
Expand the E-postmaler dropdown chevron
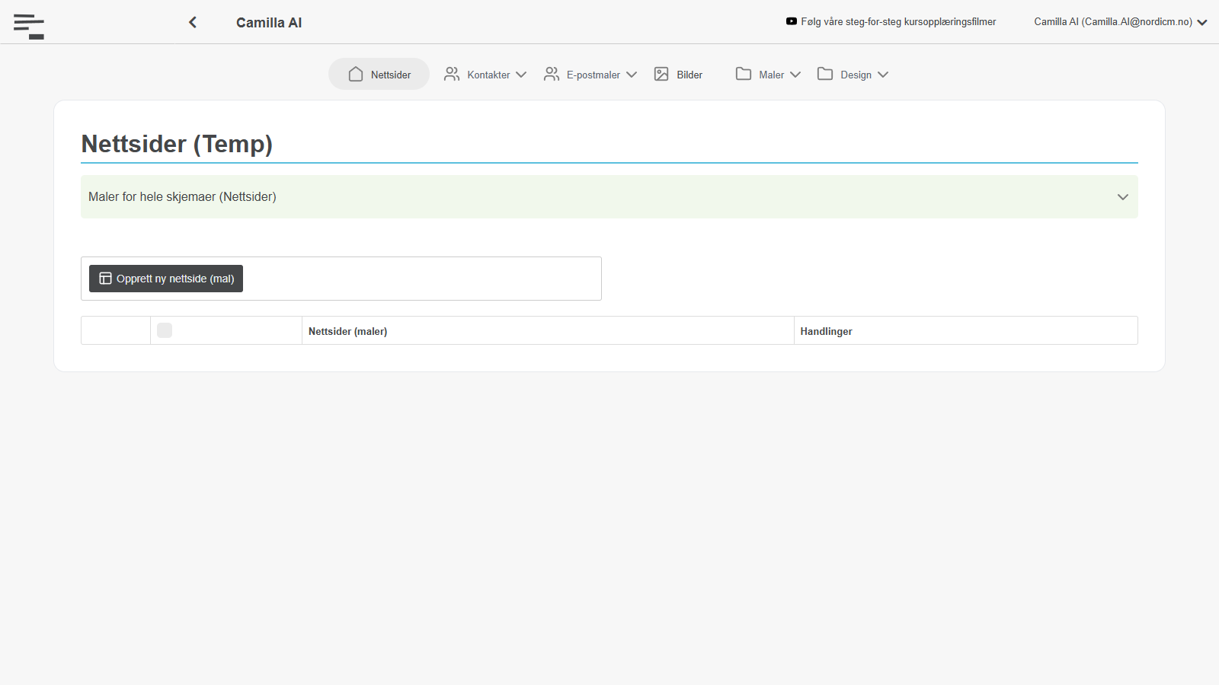point(632,75)
